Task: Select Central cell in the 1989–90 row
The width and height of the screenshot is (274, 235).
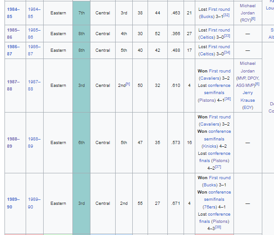Action: (x=103, y=203)
